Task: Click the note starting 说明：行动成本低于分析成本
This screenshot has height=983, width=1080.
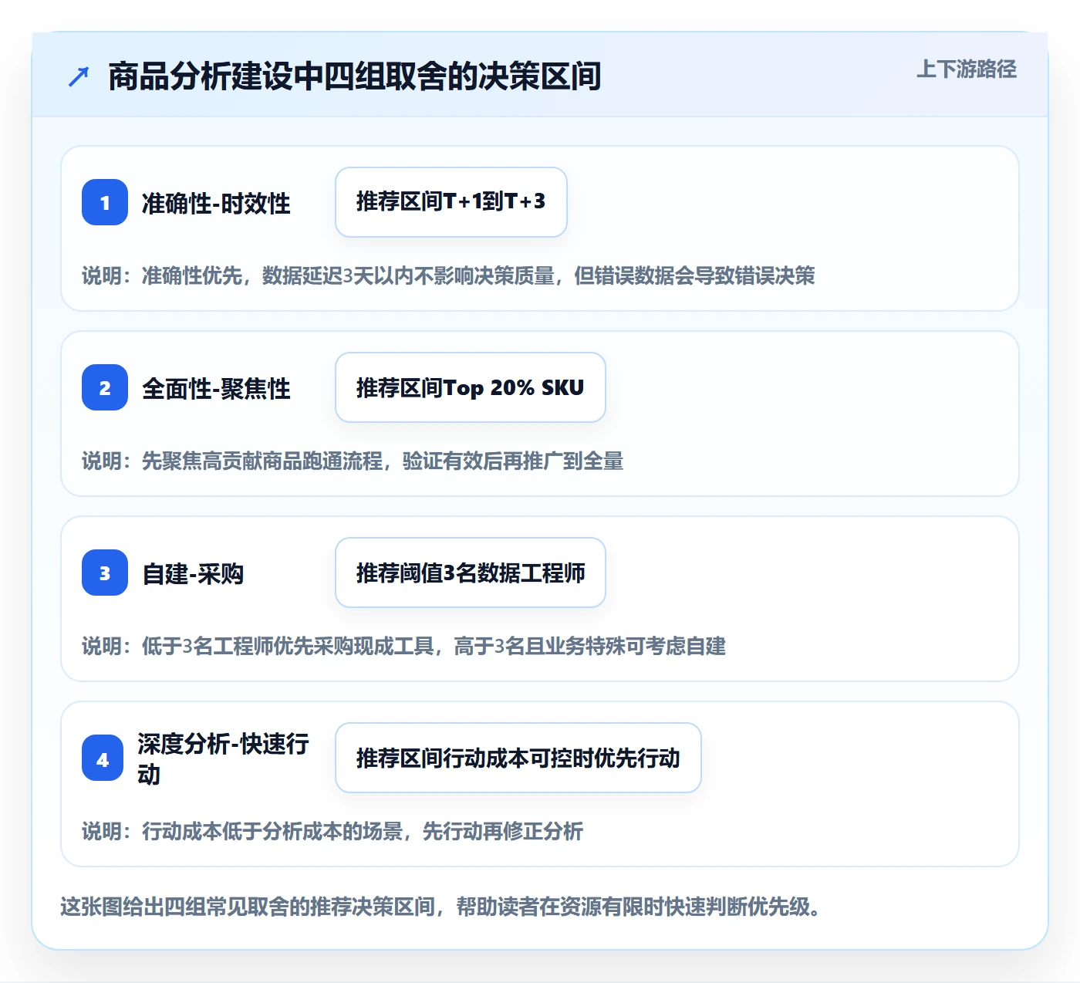Action: 332,831
